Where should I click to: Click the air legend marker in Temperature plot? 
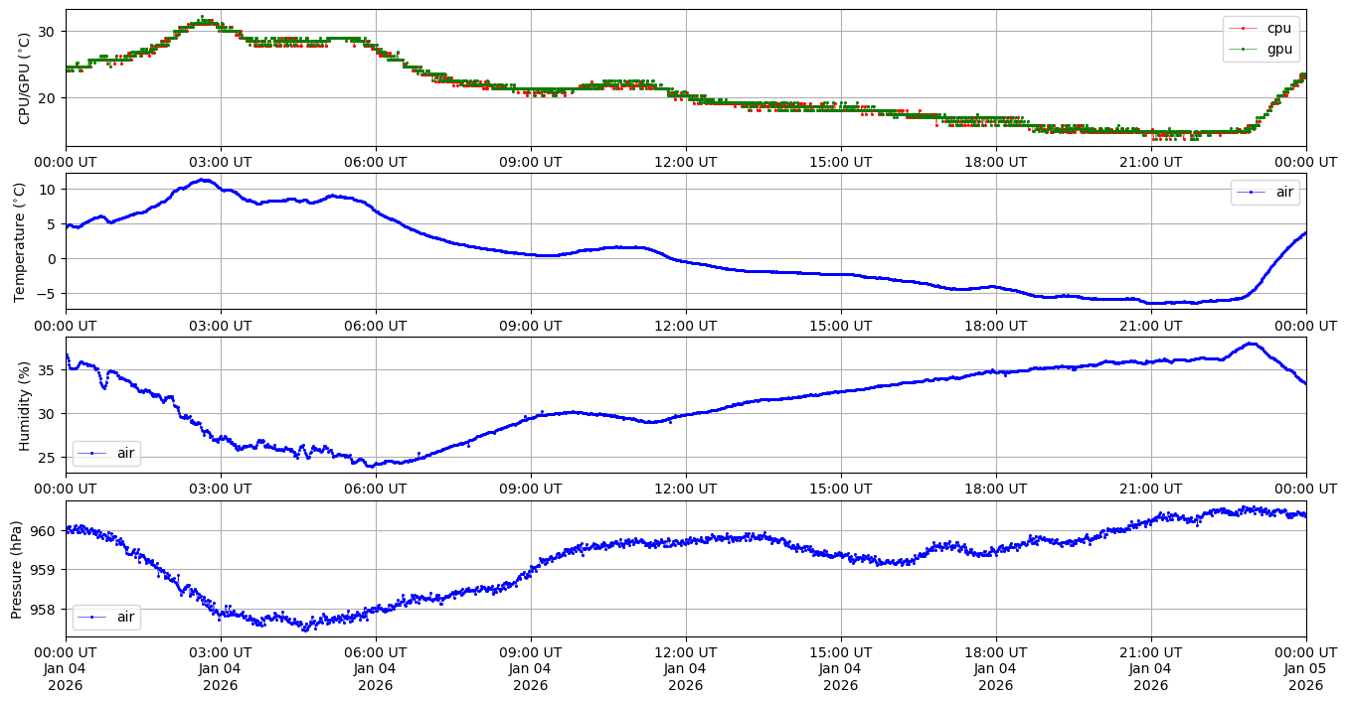pos(1251,192)
